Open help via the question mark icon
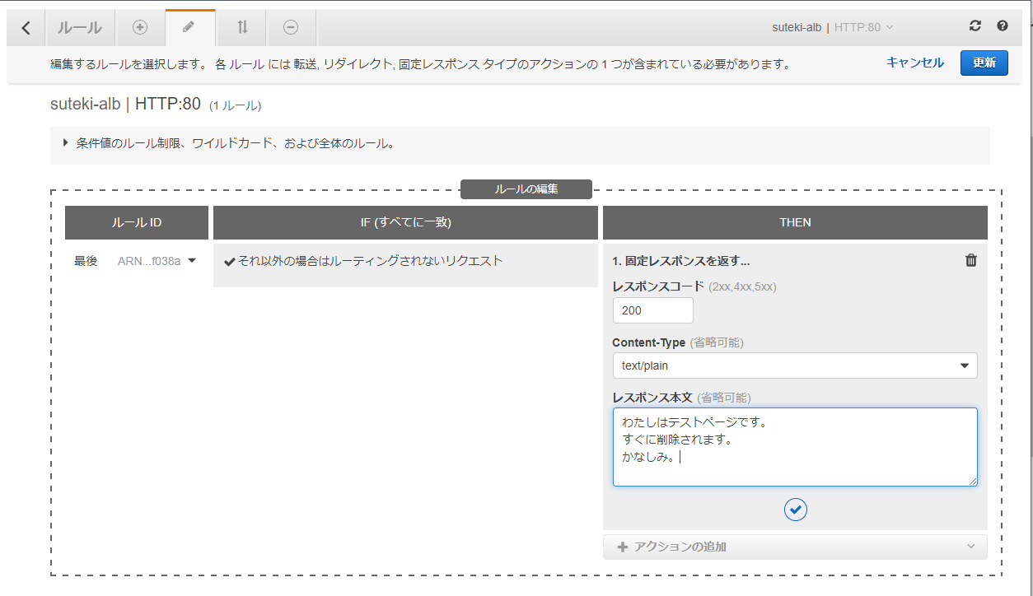 tap(1003, 26)
